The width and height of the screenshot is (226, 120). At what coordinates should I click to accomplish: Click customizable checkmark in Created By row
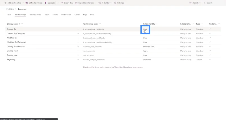click(x=210, y=29)
